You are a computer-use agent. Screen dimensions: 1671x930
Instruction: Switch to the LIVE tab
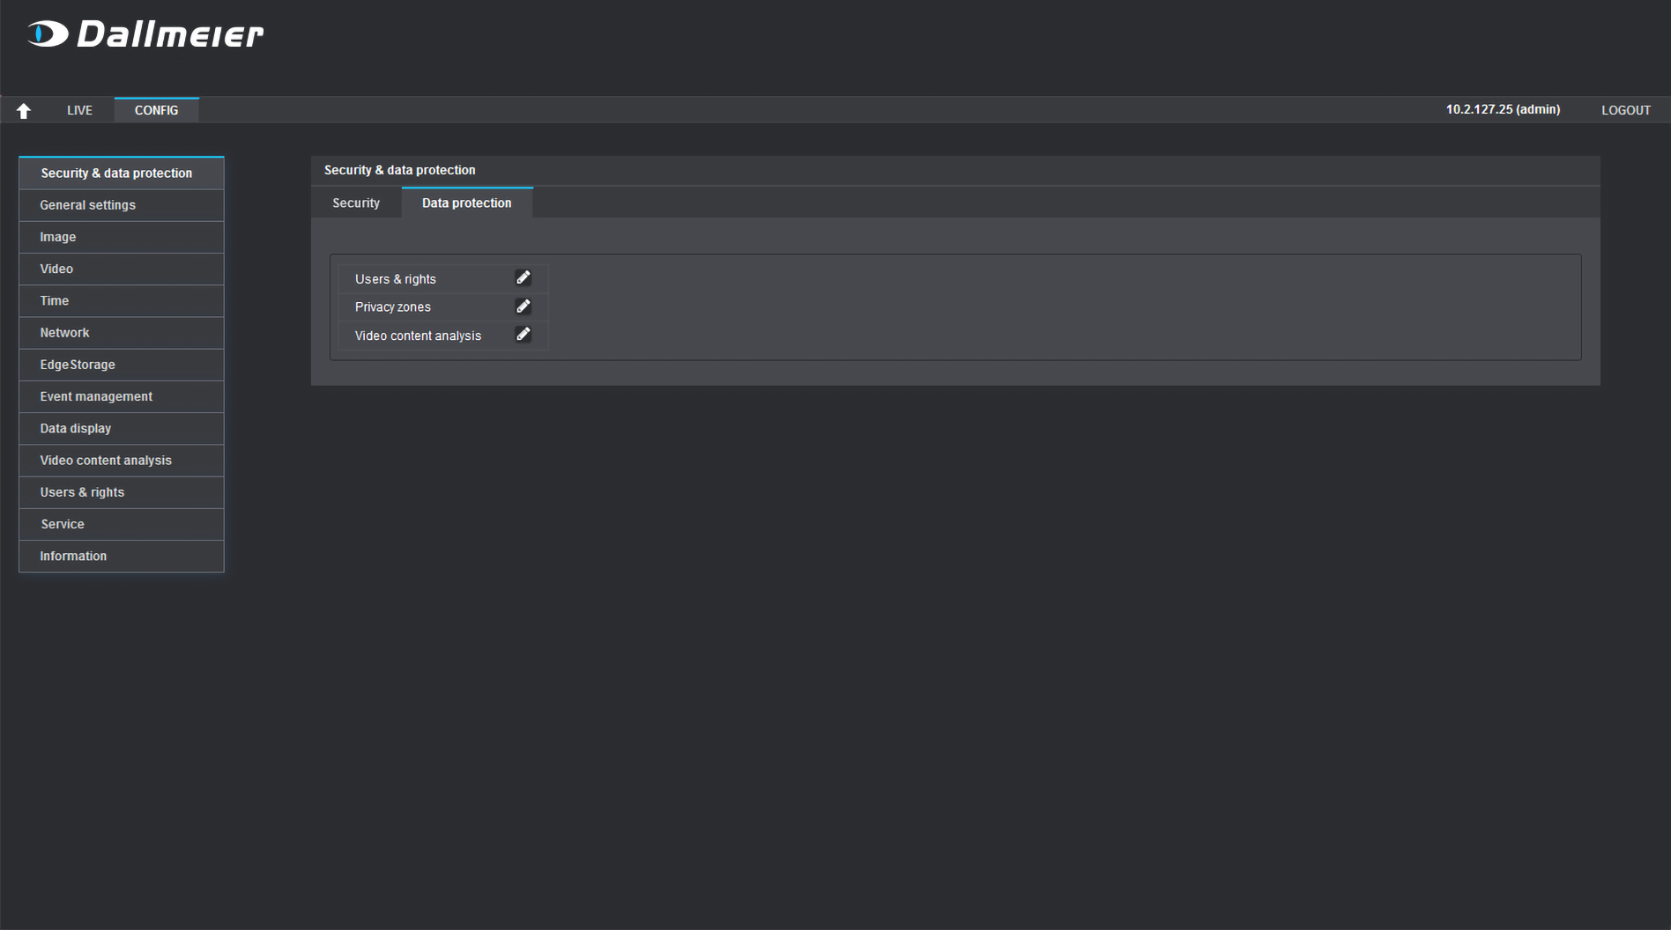pyautogui.click(x=79, y=110)
